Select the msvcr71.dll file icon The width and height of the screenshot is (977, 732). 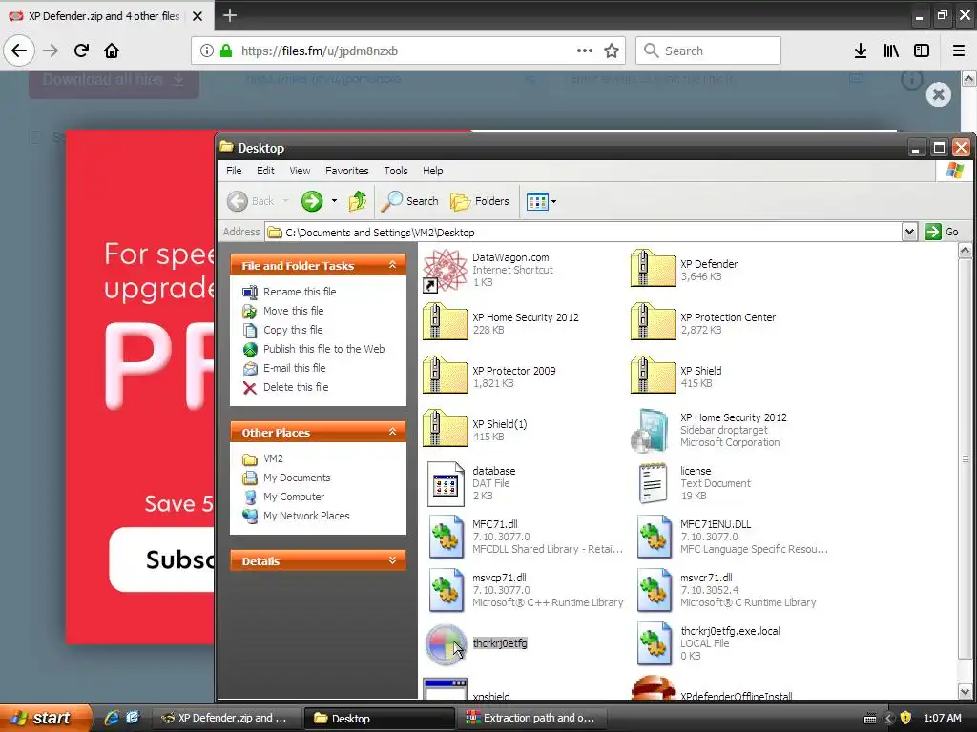(654, 590)
